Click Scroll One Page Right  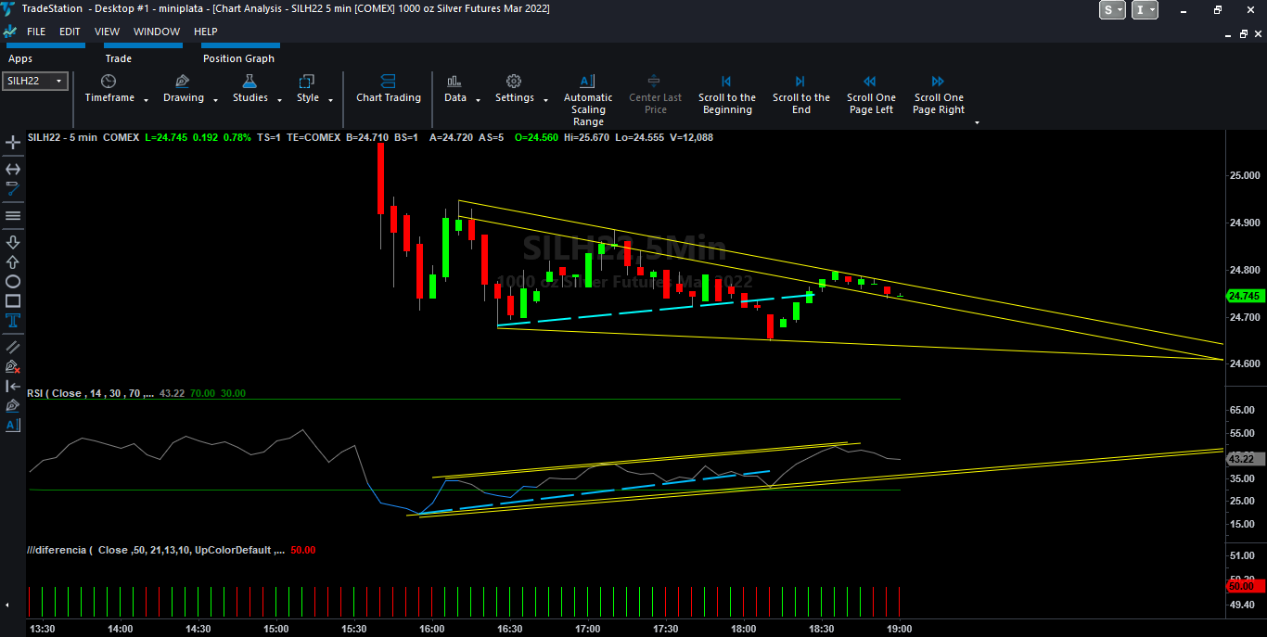pyautogui.click(x=939, y=95)
